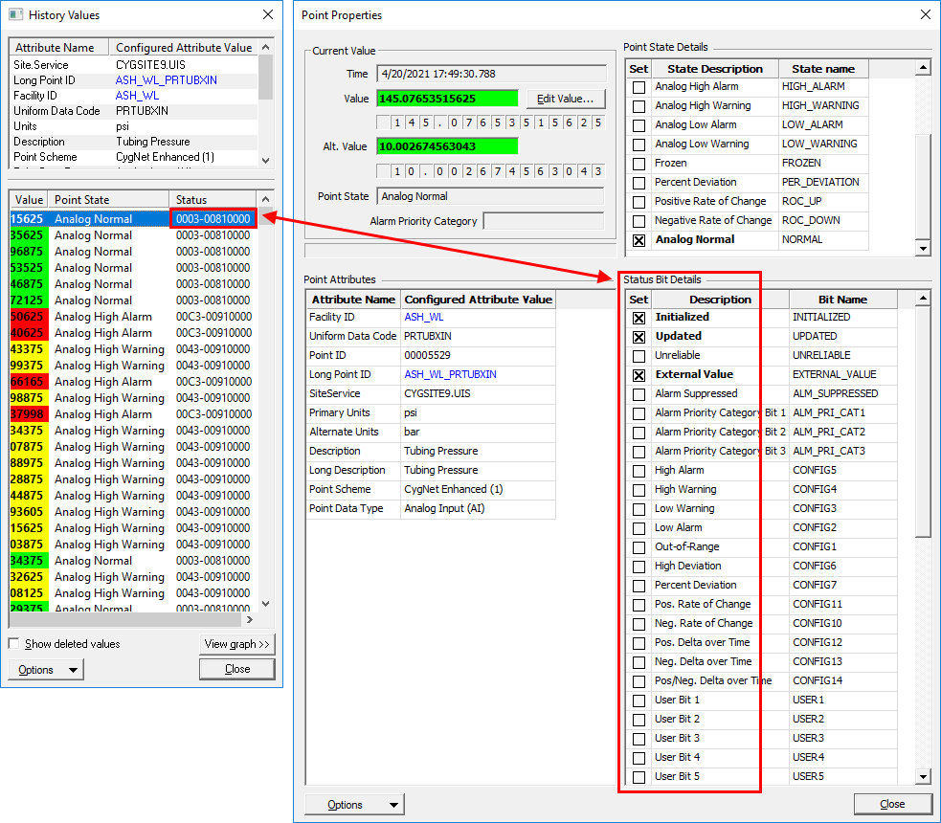Click the scroll-up arrow in Point State Details
This screenshot has height=823, width=941.
coord(923,68)
